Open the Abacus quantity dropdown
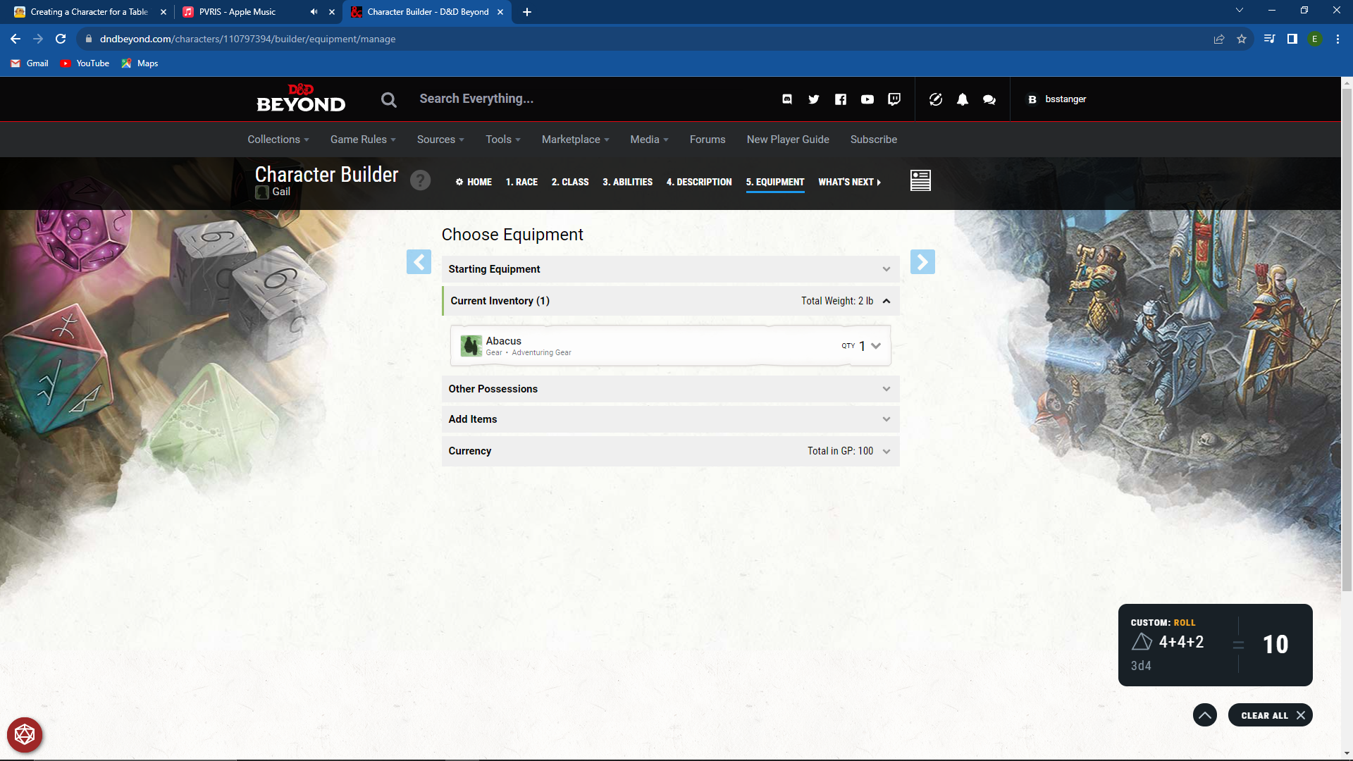1353x761 pixels. tap(875, 345)
